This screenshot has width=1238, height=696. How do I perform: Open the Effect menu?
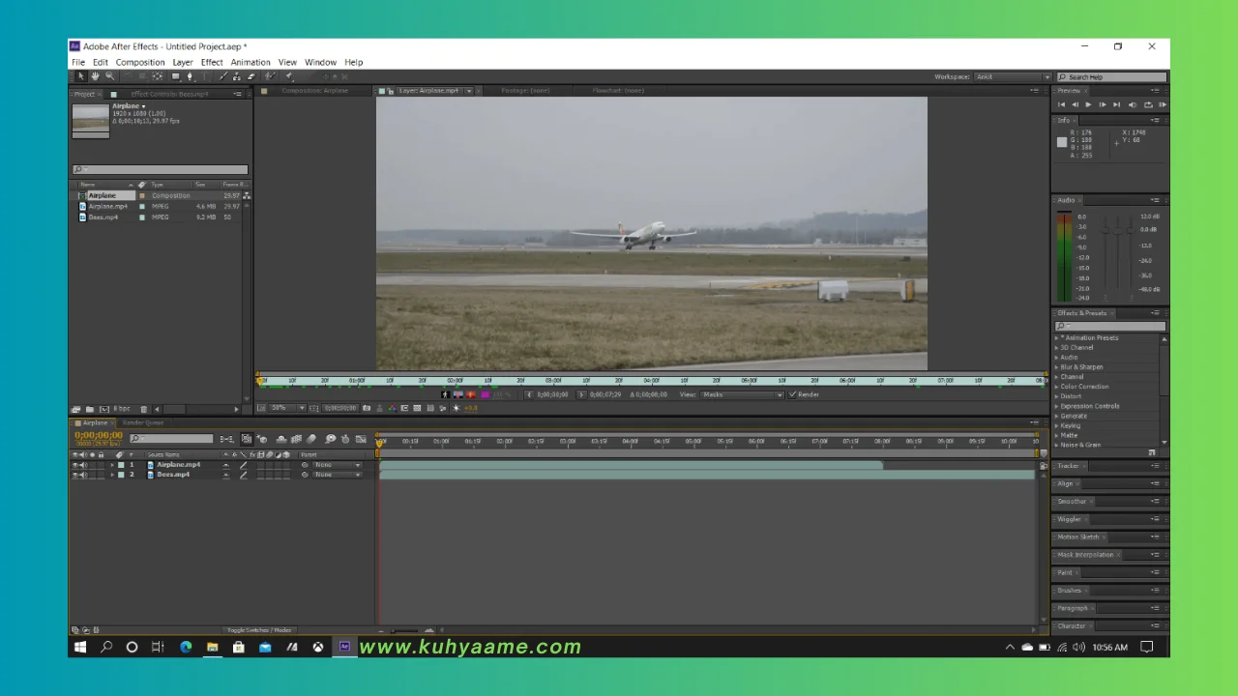tap(212, 62)
